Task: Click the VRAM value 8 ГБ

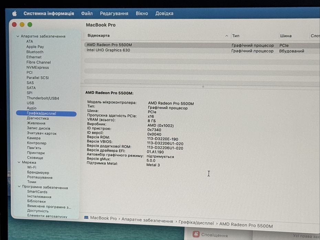Action: 152,121
